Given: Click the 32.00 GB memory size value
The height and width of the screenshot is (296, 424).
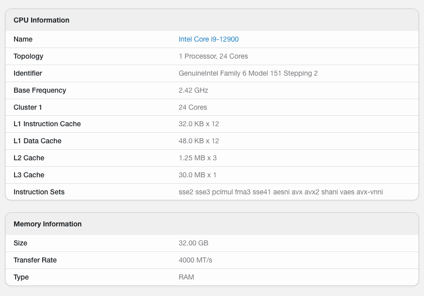Looking at the screenshot, I should 193,243.
